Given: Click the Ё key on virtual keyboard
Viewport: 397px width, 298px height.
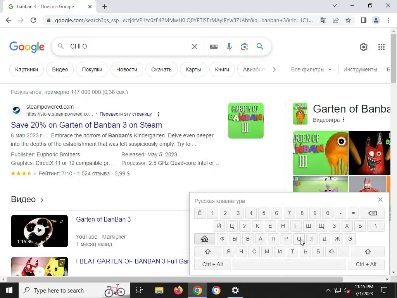Looking at the screenshot, I should tap(200, 213).
